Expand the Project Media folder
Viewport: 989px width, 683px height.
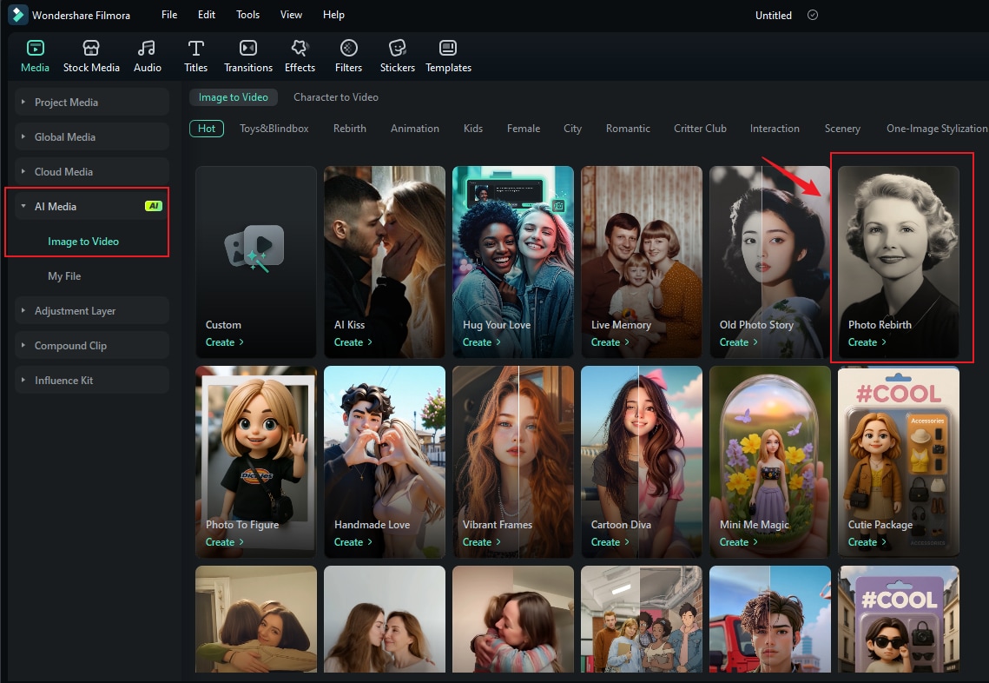tap(23, 102)
